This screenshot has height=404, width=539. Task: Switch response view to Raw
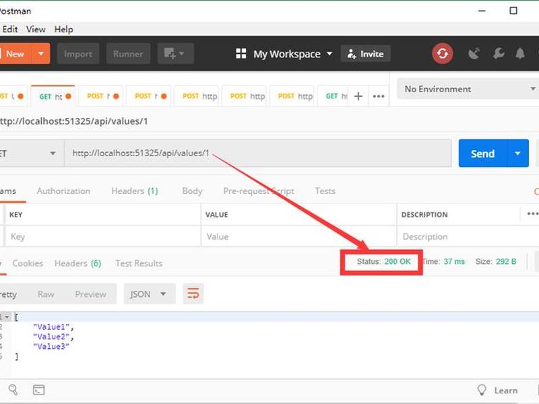tap(46, 294)
